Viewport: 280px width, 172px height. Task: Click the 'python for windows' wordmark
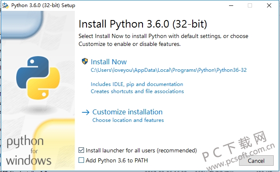click(x=28, y=150)
